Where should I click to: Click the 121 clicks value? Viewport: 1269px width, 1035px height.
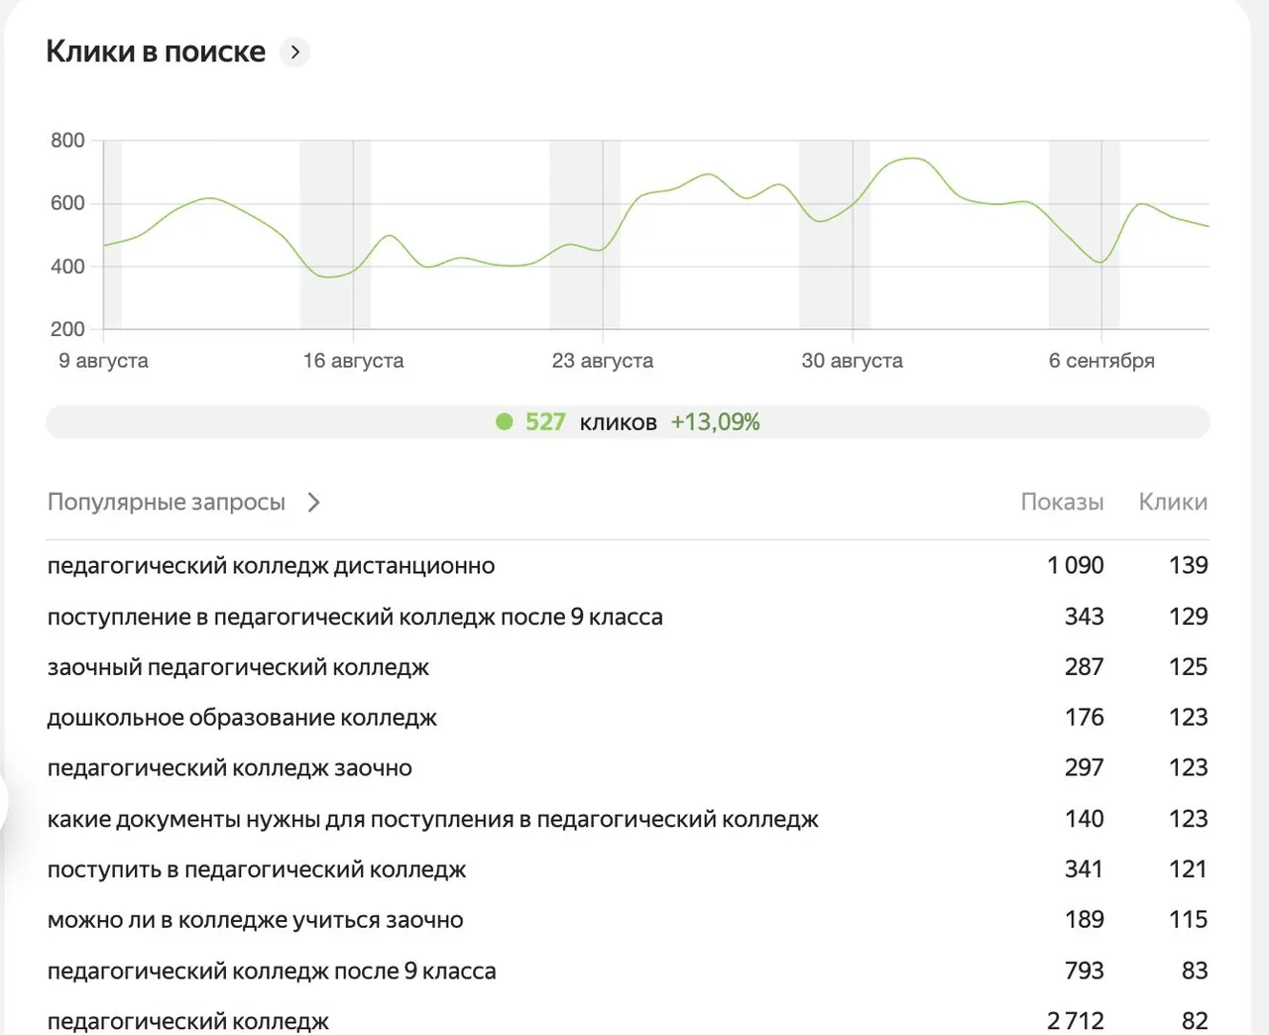(1189, 869)
